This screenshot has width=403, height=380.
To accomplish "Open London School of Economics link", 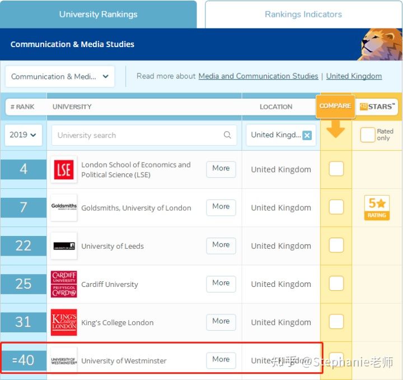I will click(x=136, y=170).
